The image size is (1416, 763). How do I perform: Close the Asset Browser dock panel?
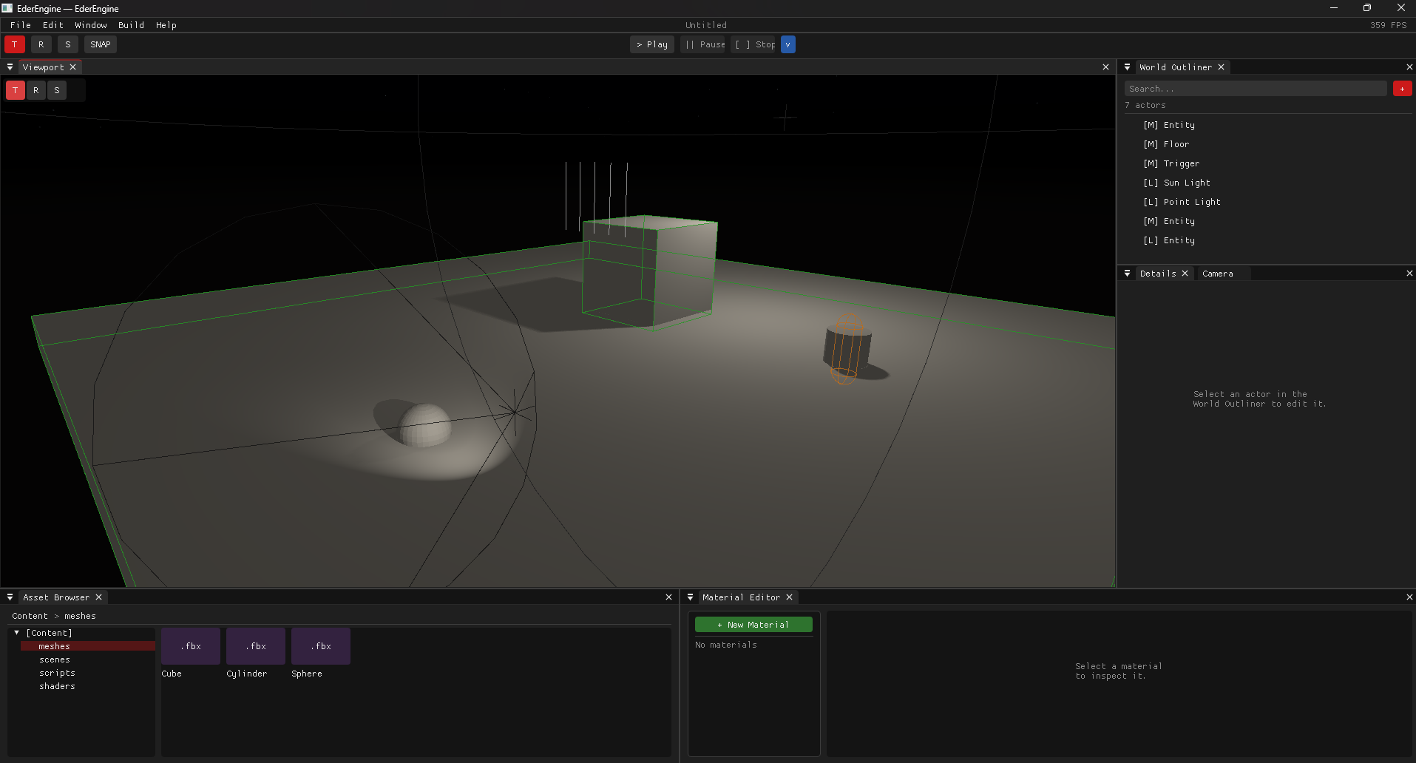(669, 597)
